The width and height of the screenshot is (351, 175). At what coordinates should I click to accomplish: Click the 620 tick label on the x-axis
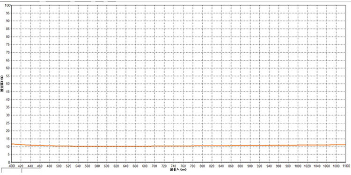pyautogui.click(x=117, y=166)
